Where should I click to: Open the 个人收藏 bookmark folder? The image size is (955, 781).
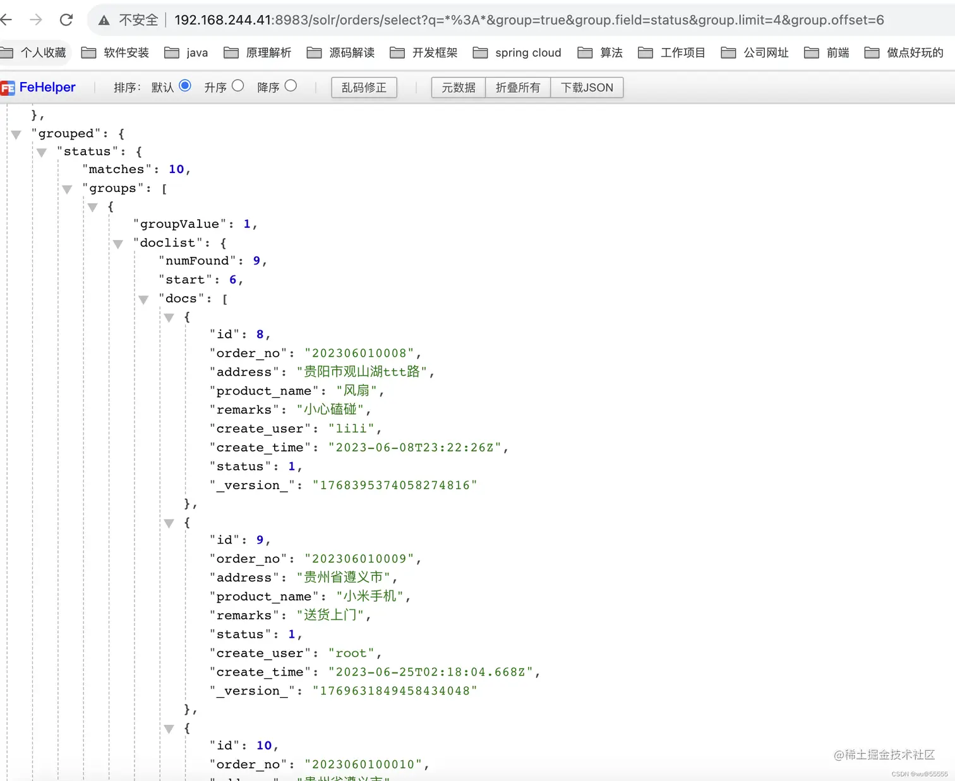point(33,52)
